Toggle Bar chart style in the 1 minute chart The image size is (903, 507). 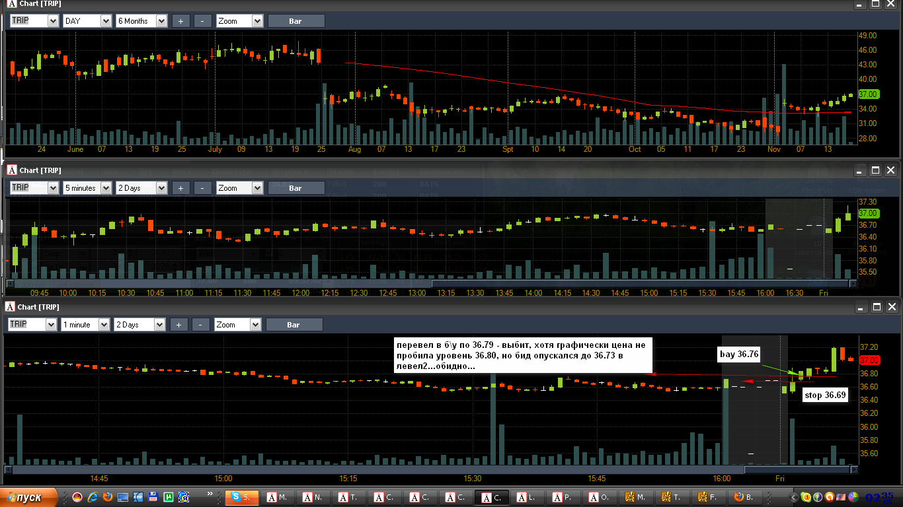[x=294, y=325]
